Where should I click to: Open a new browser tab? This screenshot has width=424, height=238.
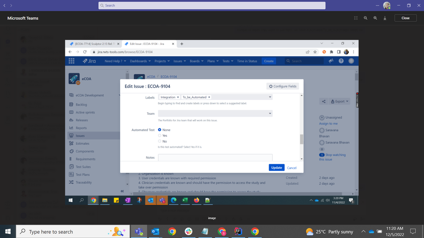tap(182, 44)
